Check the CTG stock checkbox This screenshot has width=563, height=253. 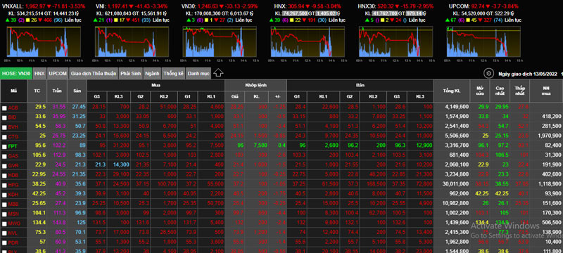(x=4, y=137)
